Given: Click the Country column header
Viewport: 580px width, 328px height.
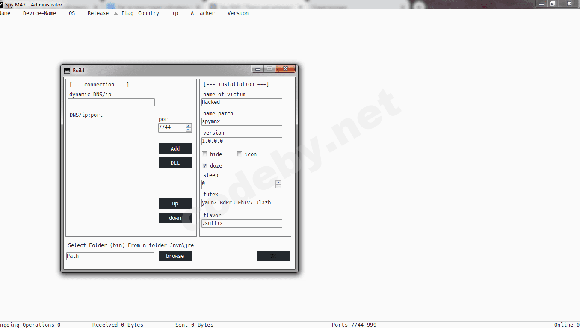Looking at the screenshot, I should pos(148,13).
